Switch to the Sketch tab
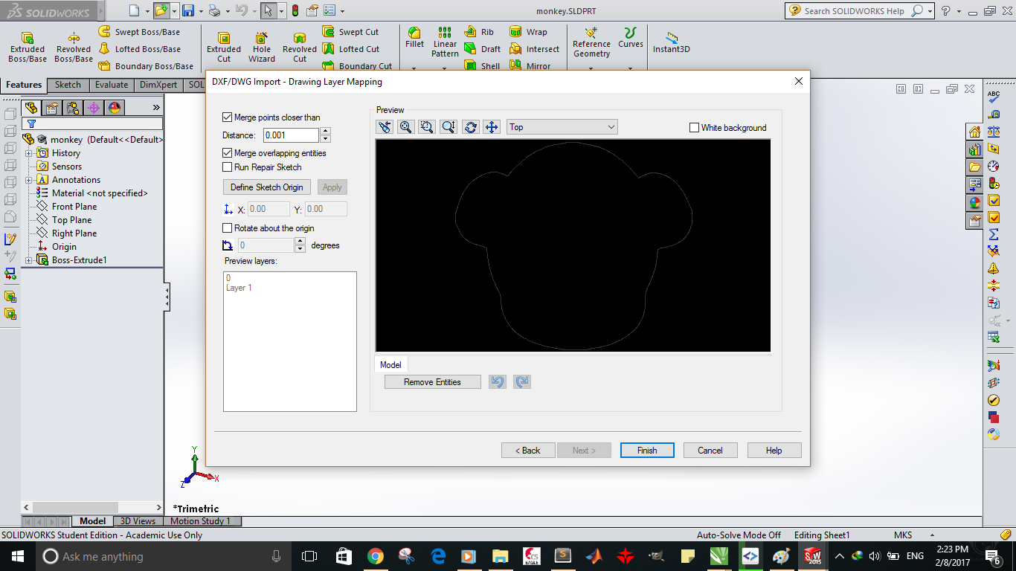1016x571 pixels. [x=68, y=85]
